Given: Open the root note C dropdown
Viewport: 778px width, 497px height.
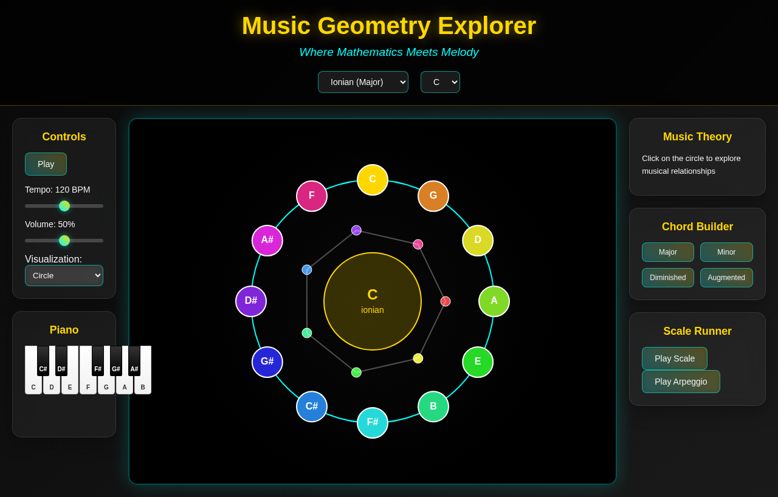Looking at the screenshot, I should [440, 81].
